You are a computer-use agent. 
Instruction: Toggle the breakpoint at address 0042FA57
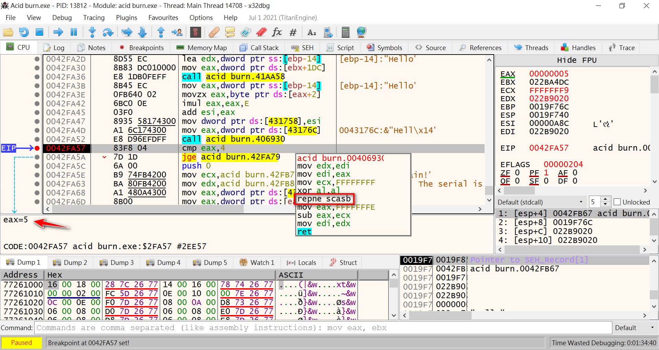tap(37, 148)
